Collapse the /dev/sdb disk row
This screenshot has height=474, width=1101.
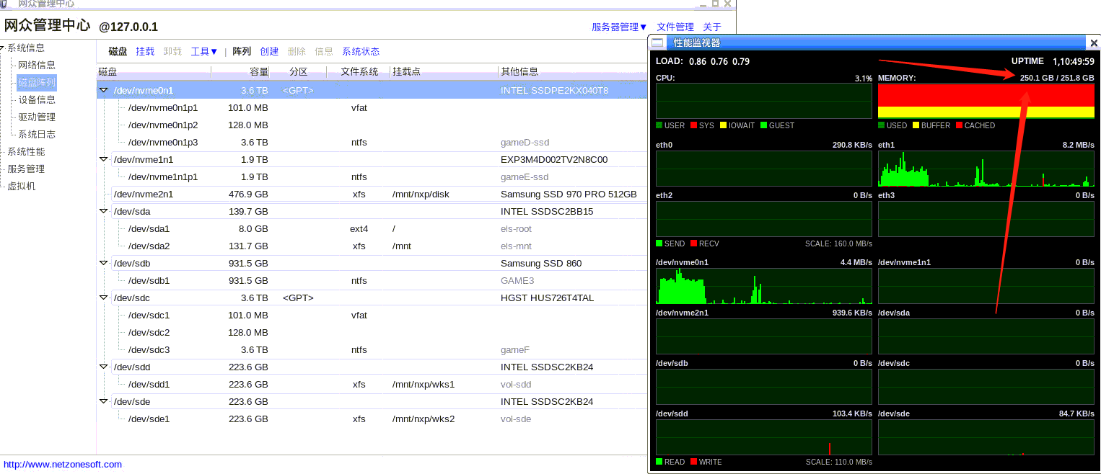click(103, 264)
